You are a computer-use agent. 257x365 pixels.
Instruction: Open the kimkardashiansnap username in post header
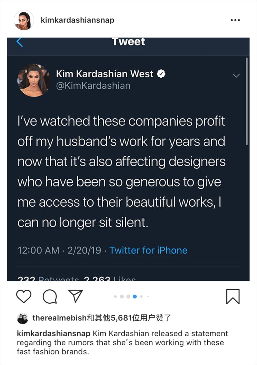pos(77,20)
